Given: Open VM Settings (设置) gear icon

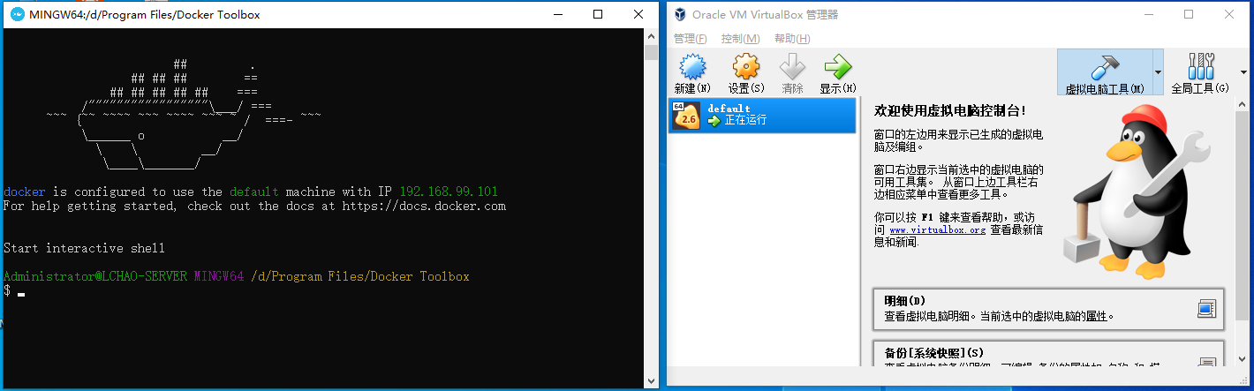Looking at the screenshot, I should (746, 66).
